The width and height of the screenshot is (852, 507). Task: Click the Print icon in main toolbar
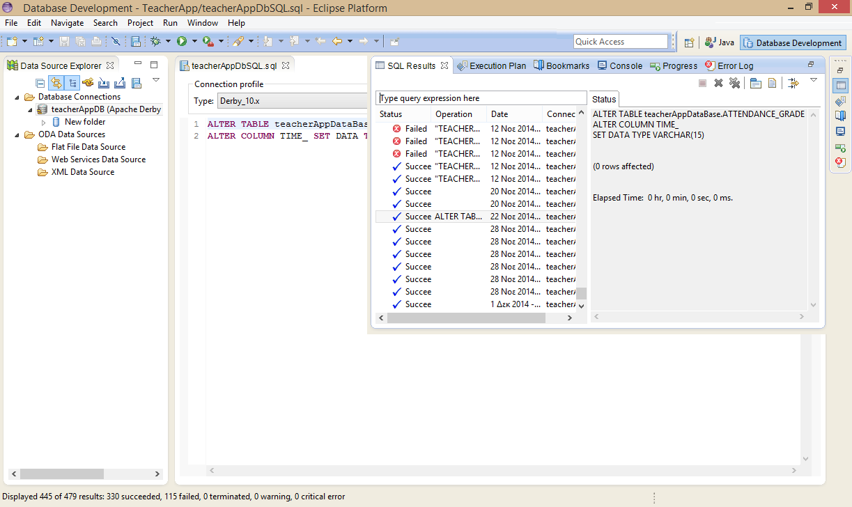[x=96, y=42]
